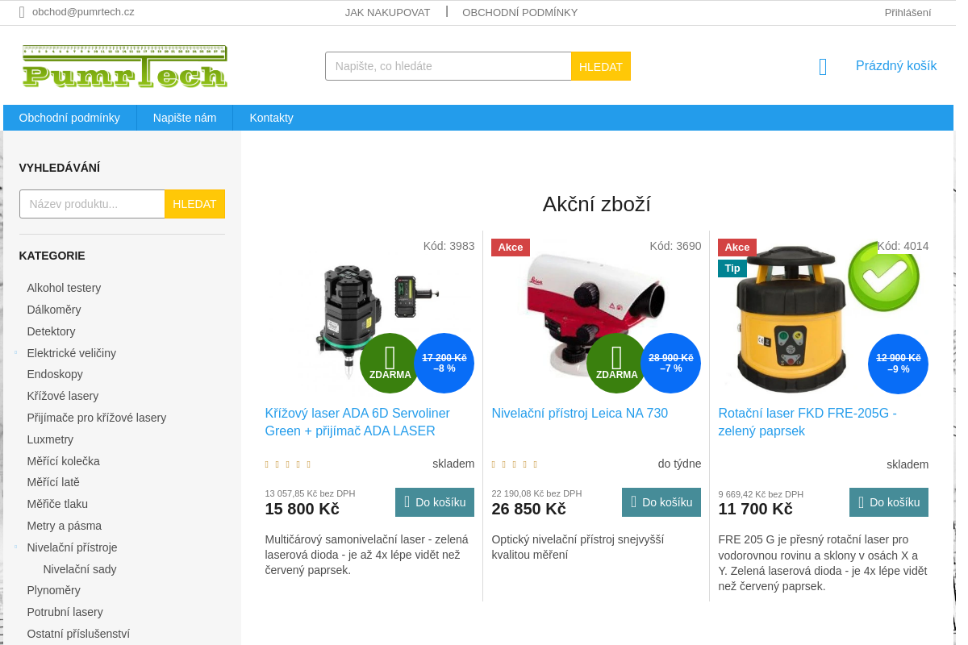
Task: Select Napište nám in navigation bar
Action: pos(185,118)
